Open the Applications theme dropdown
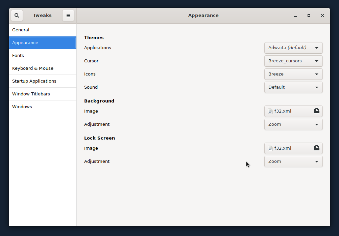339x236 pixels. [293, 48]
